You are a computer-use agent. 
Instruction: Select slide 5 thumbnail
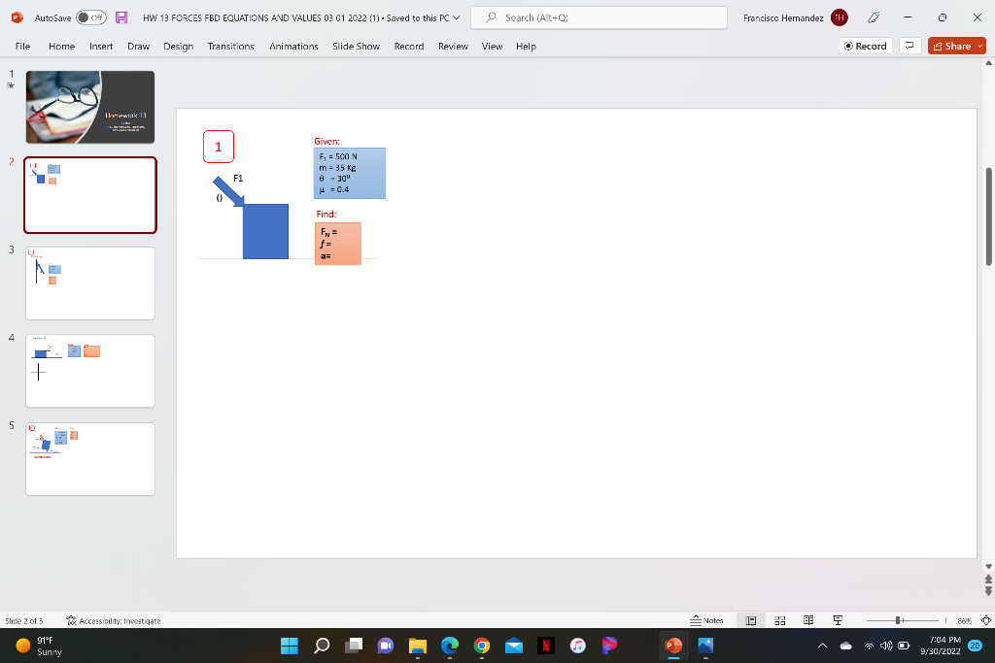coord(90,459)
